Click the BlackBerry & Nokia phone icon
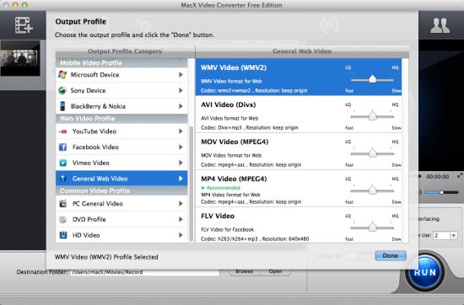 tap(62, 106)
